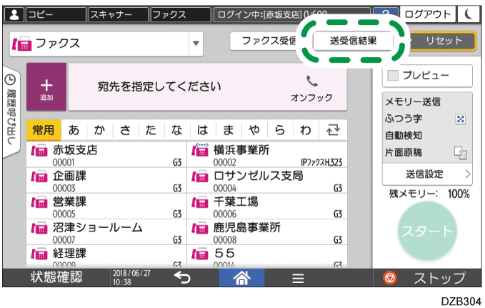485x308 pixels.
Task: Tap the リセット button
Action: pyautogui.click(x=444, y=41)
